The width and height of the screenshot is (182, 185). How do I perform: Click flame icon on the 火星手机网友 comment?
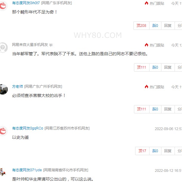click(x=146, y=45)
